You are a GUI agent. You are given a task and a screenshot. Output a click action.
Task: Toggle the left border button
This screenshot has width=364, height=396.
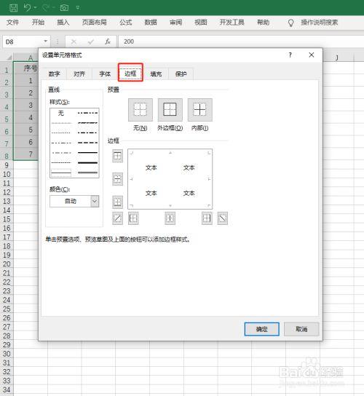coord(133,218)
